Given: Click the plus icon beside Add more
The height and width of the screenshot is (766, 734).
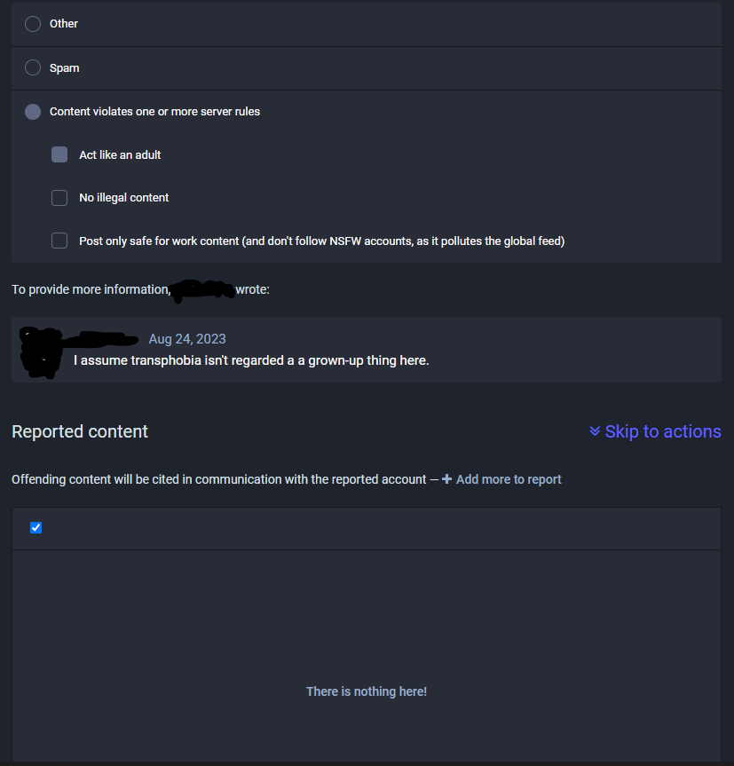Looking at the screenshot, I should 447,479.
